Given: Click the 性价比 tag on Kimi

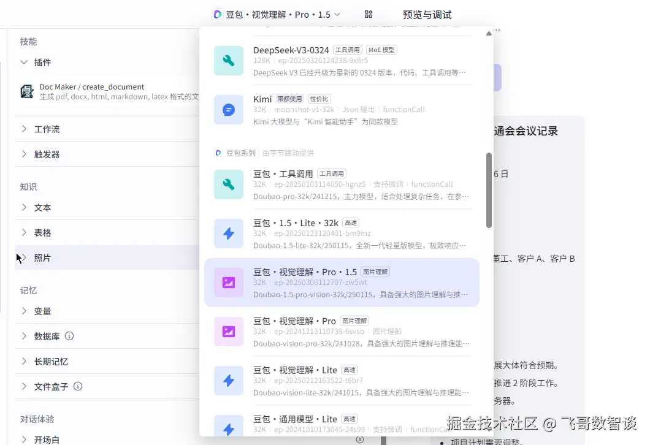Looking at the screenshot, I should pos(319,99).
